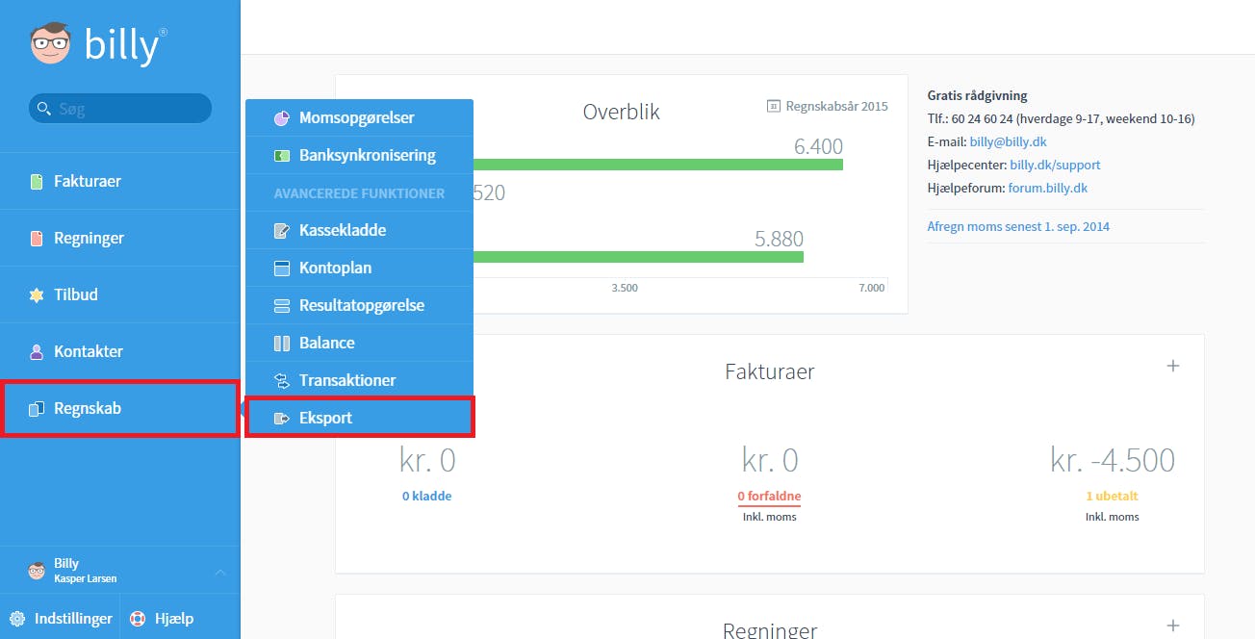Click the Billy user avatar
1255x639 pixels.
coord(37,571)
